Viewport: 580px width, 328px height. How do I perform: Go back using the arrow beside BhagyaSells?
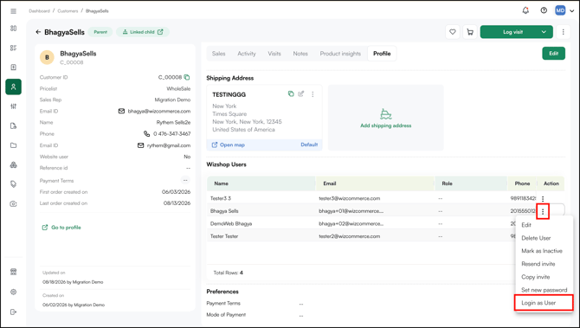click(x=38, y=32)
